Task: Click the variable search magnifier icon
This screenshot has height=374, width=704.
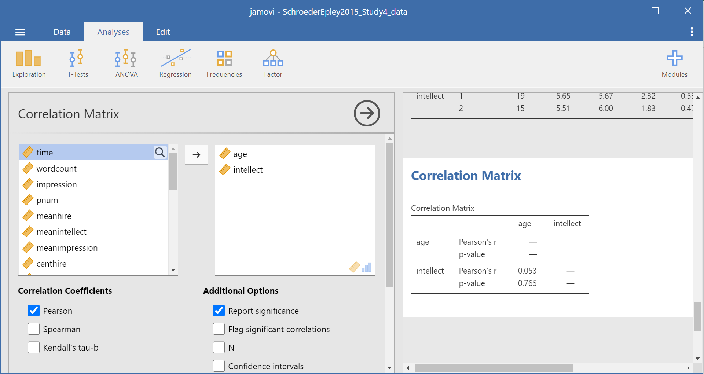Action: pyautogui.click(x=160, y=152)
